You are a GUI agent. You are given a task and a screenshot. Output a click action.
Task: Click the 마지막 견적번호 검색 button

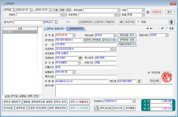(100, 40)
